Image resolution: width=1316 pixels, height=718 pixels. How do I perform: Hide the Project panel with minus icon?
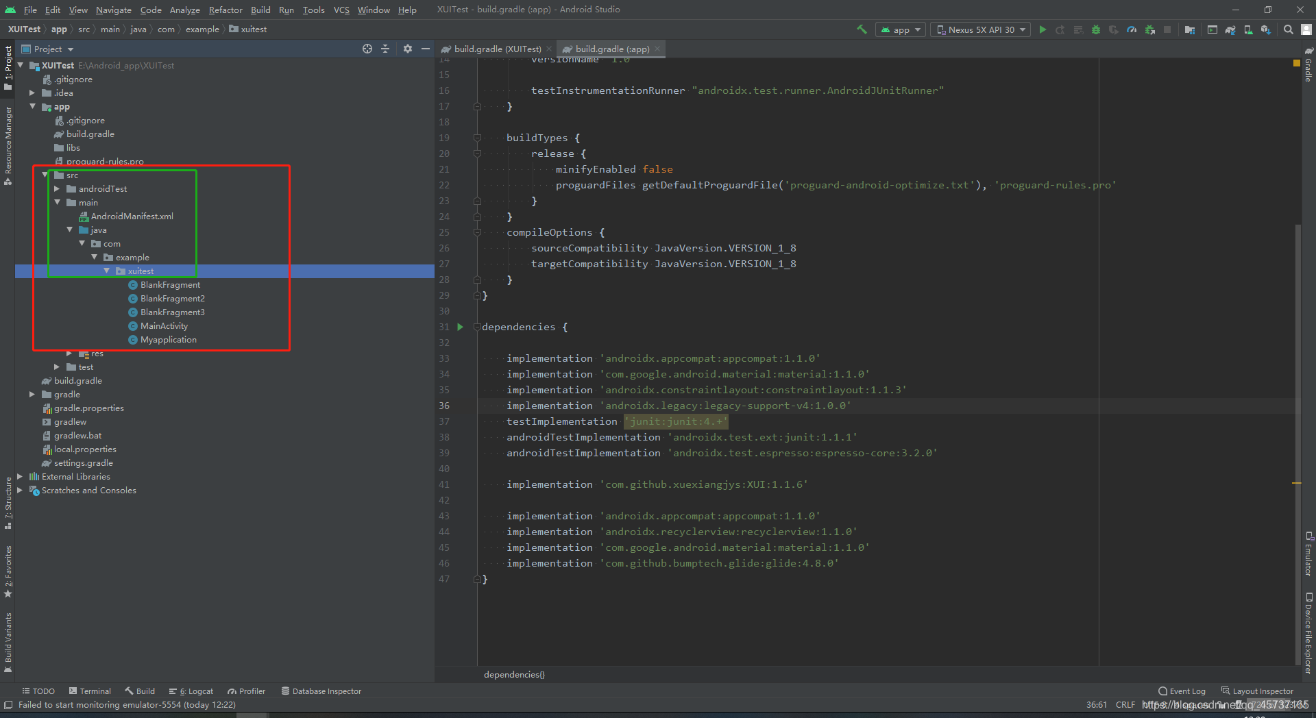[426, 49]
